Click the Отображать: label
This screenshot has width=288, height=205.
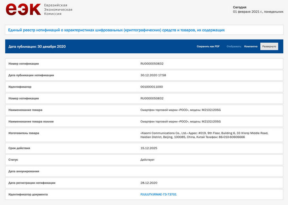pyautogui.click(x=234, y=46)
